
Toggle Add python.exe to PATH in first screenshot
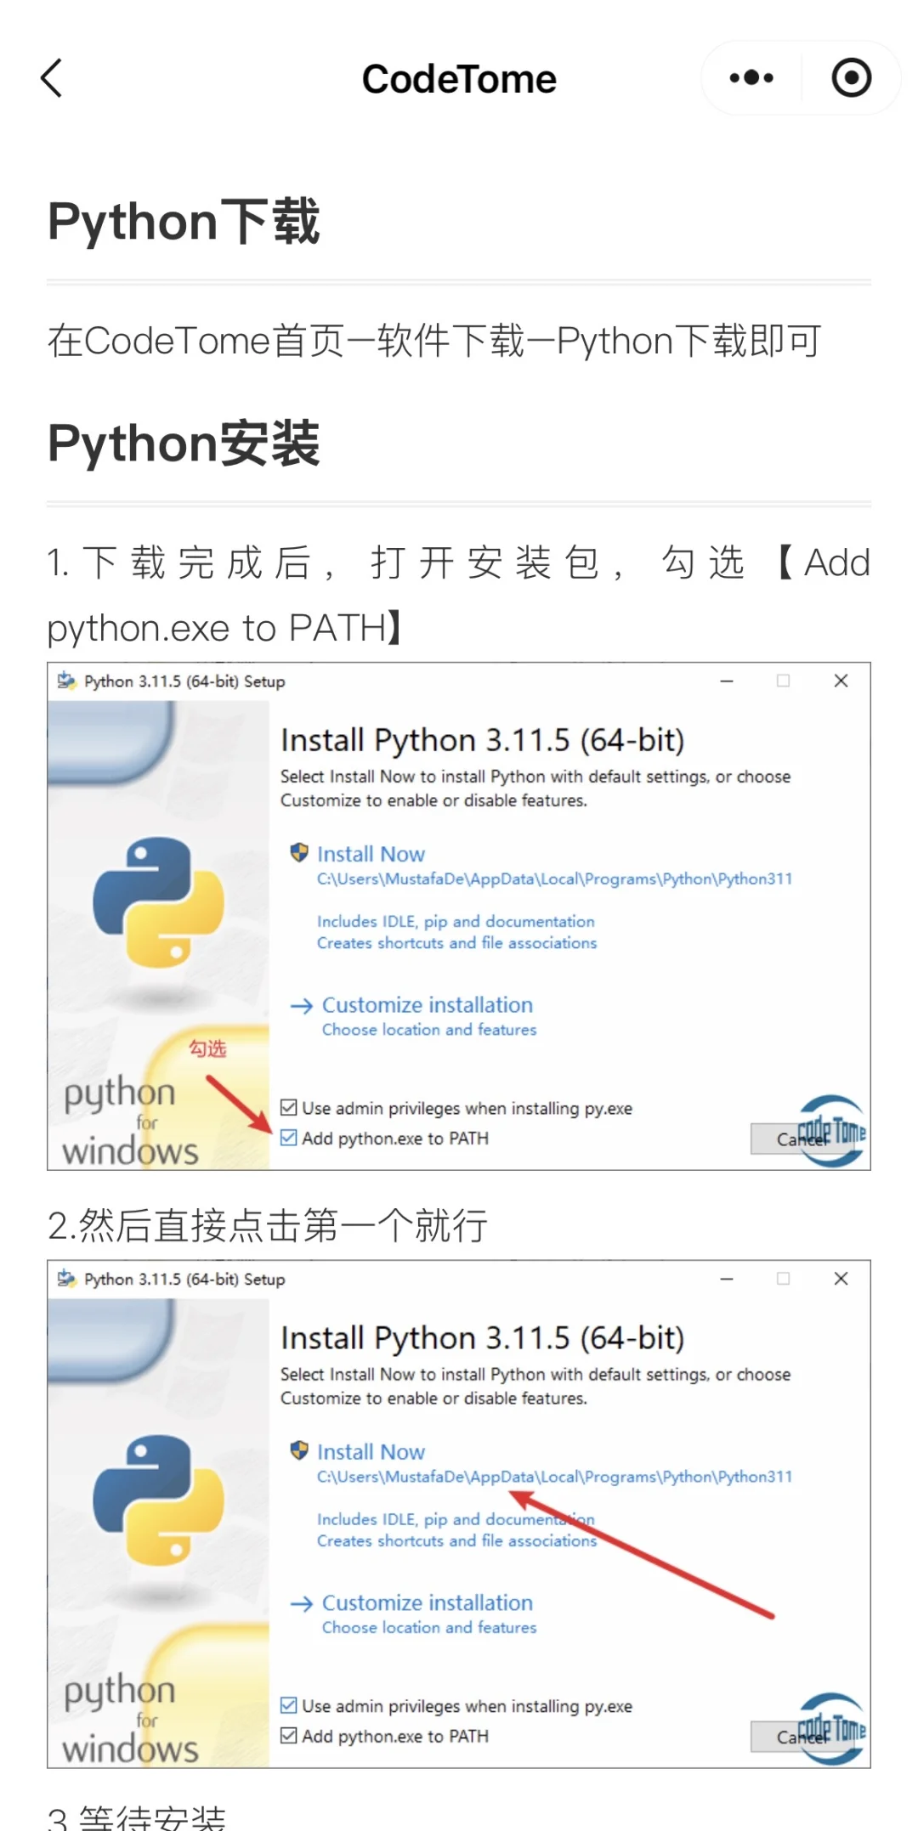coord(289,1138)
